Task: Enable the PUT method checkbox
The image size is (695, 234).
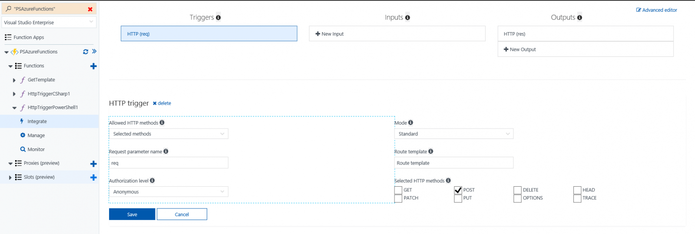Action: tap(458, 198)
